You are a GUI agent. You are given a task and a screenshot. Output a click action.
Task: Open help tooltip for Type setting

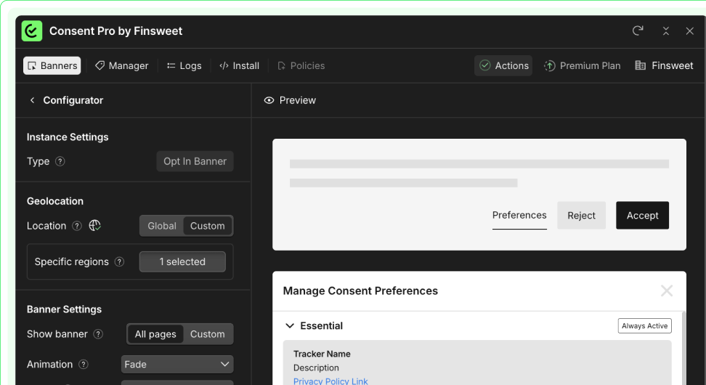[x=60, y=161]
